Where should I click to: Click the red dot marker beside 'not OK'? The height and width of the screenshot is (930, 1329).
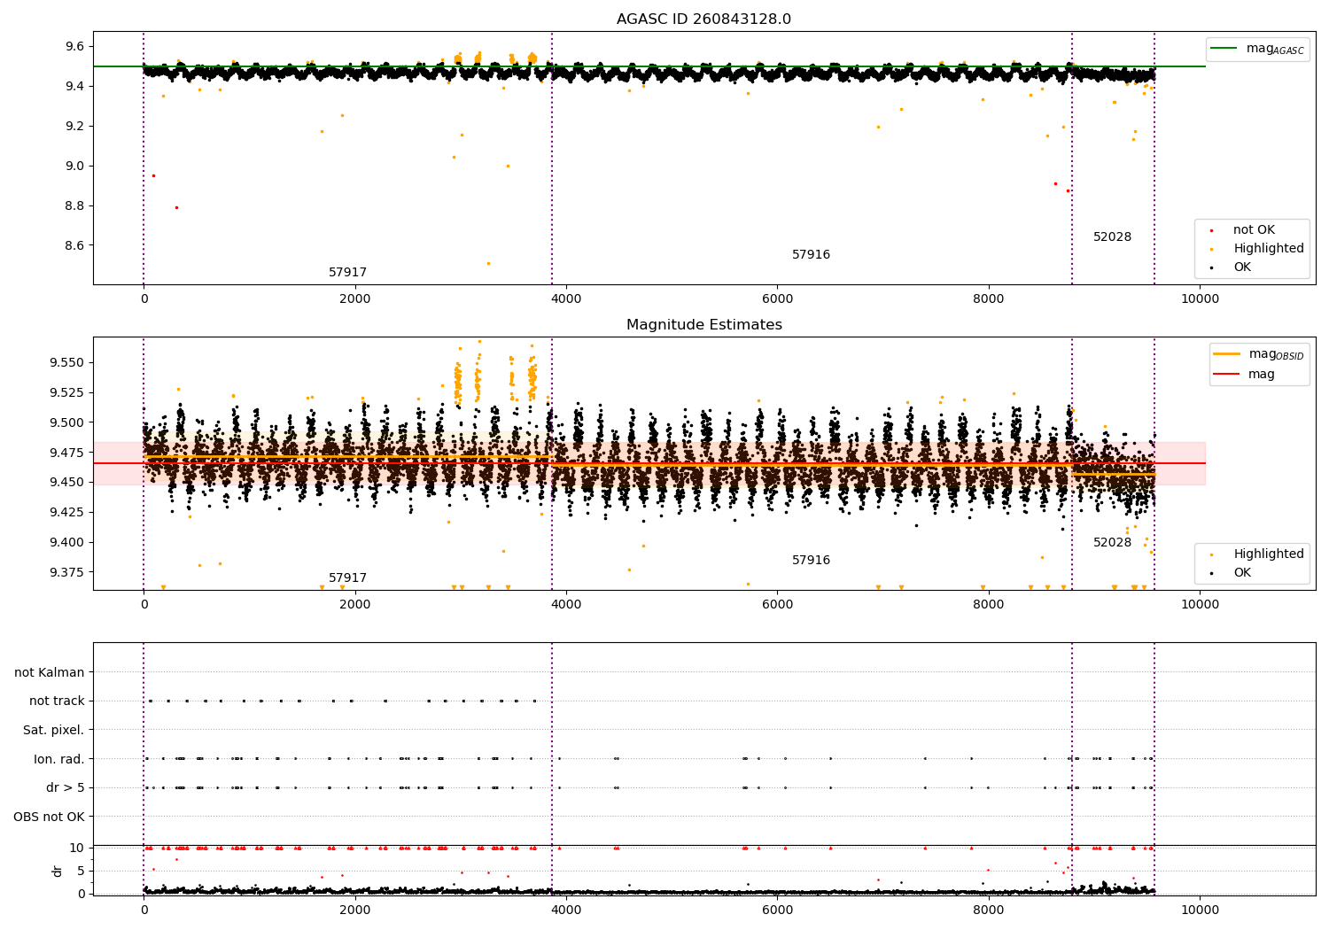[1211, 230]
